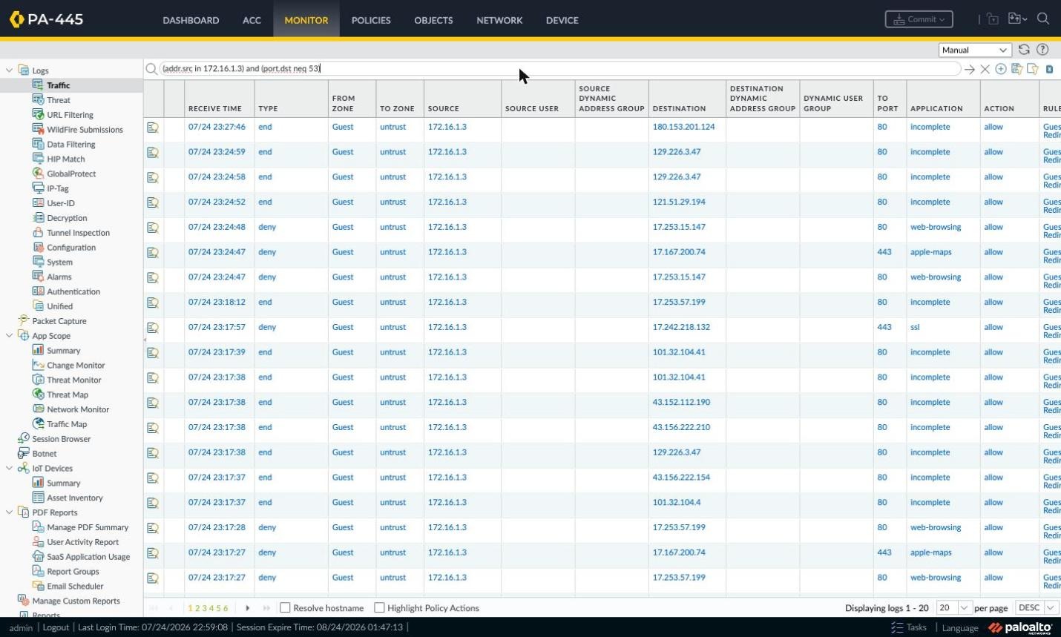The image size is (1061, 637).
Task: Collapse the PDF Reports tree node
Action: click(9, 512)
